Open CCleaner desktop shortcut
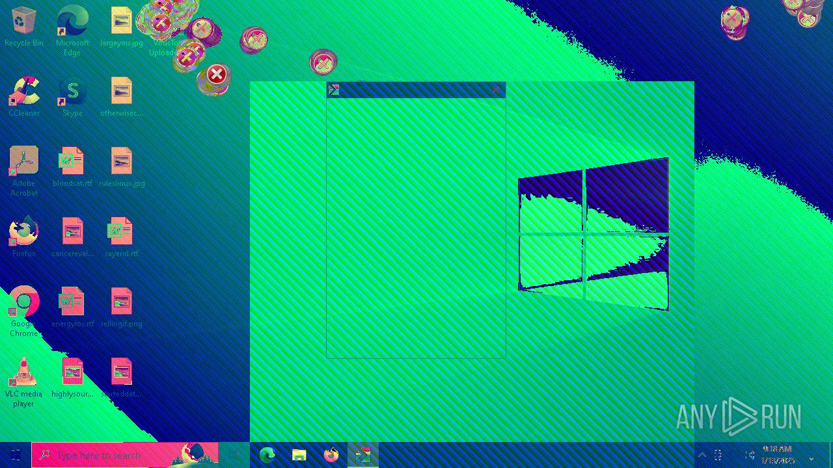The image size is (833, 468). point(23,97)
